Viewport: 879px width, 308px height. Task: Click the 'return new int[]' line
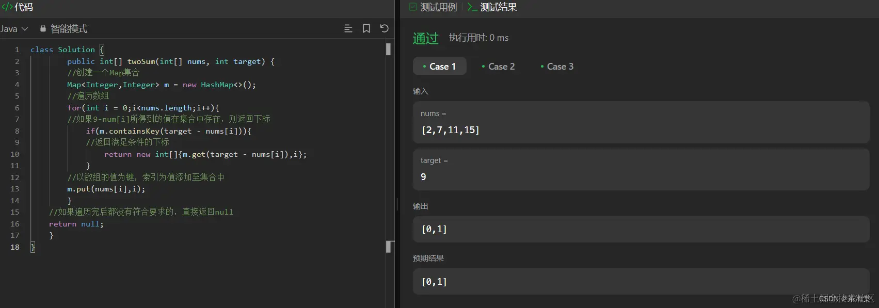click(x=205, y=154)
